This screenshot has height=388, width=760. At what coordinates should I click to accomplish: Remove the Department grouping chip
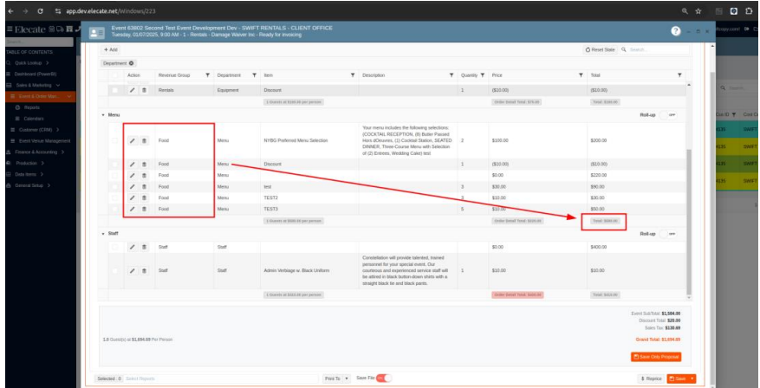pos(132,63)
